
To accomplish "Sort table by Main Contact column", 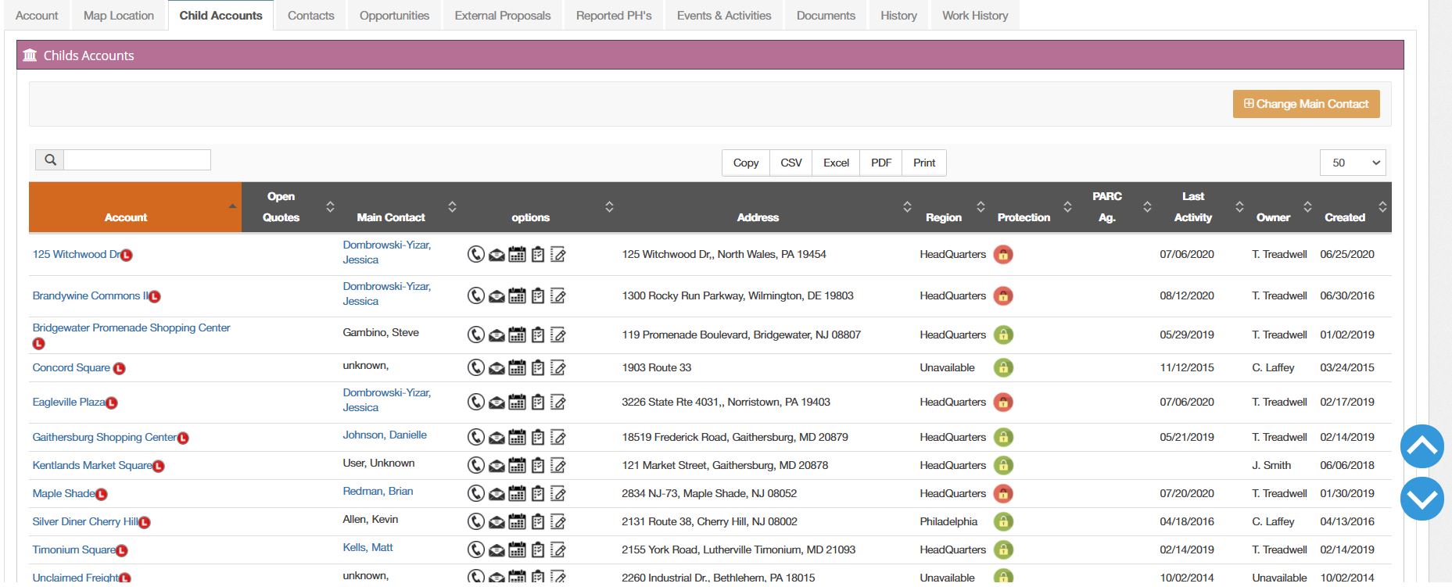I will [x=390, y=217].
